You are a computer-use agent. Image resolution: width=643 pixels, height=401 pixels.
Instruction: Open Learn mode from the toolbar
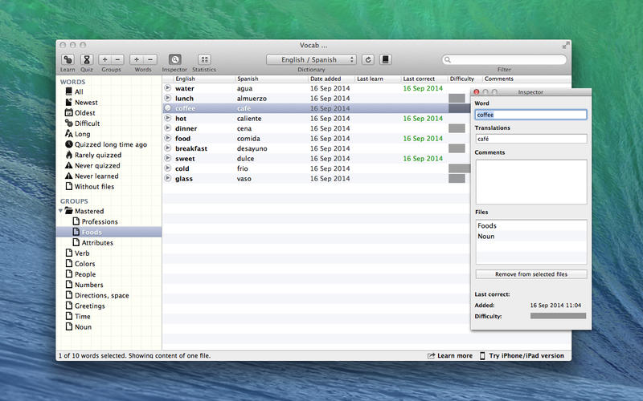[68, 59]
